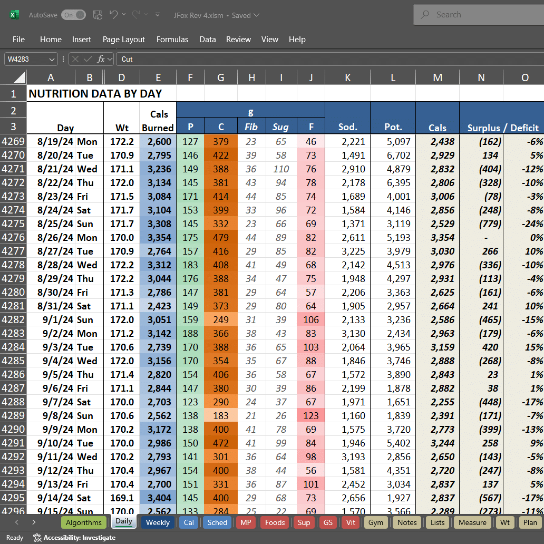The image size is (544, 544).
Task: Click the Cancel X icon beside the formula bar
Action: [x=75, y=59]
